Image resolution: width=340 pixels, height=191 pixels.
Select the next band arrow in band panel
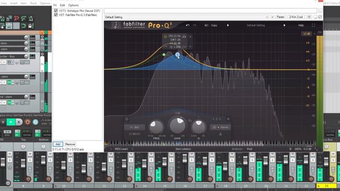coord(220,119)
